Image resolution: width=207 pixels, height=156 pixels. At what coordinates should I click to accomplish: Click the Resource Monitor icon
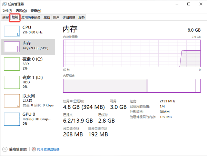34,149
